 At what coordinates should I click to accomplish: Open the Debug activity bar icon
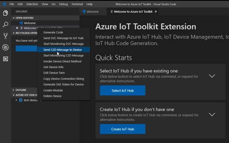pyautogui.click(x=6, y=47)
